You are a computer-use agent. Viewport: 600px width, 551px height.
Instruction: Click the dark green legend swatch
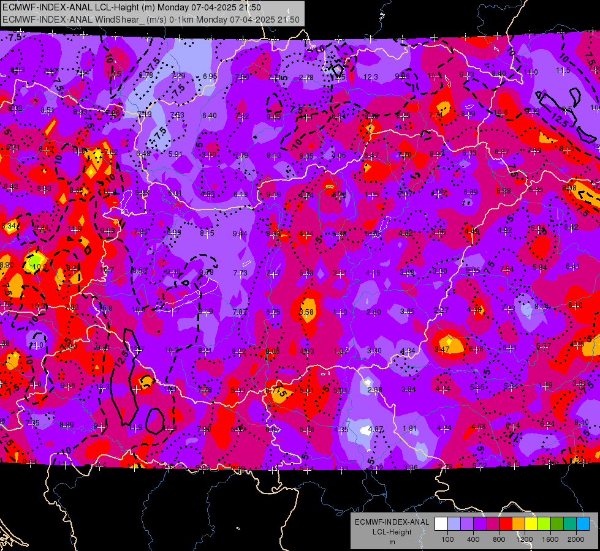(557, 524)
